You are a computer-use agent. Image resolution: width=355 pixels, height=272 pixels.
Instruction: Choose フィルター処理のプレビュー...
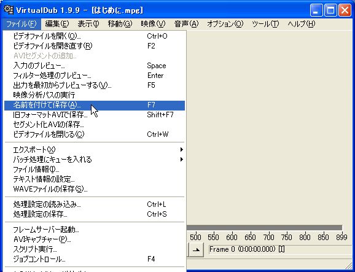pos(95,76)
